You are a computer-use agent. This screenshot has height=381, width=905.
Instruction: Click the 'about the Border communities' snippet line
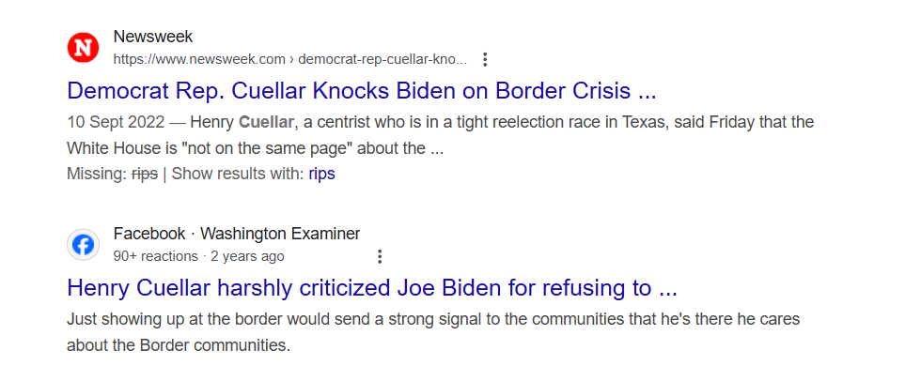click(x=178, y=345)
